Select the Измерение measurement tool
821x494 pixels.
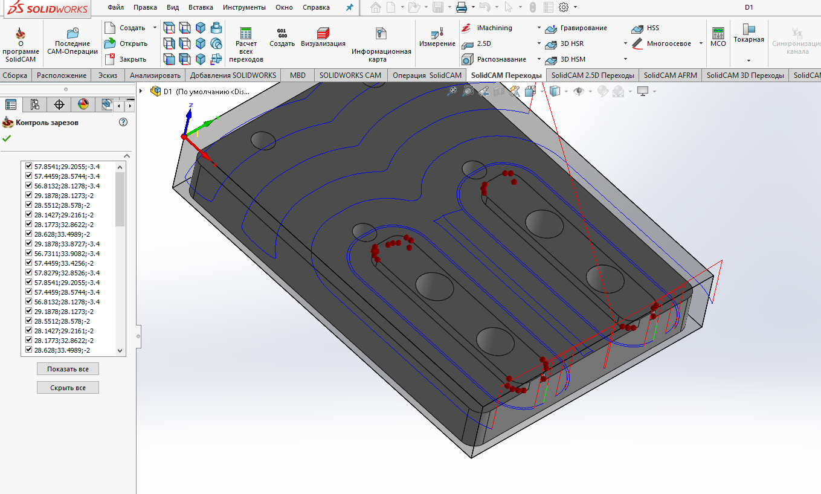437,37
